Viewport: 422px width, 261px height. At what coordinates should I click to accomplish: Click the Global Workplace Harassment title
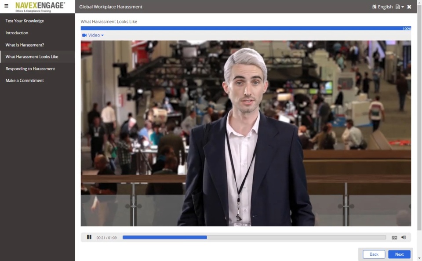point(111,7)
